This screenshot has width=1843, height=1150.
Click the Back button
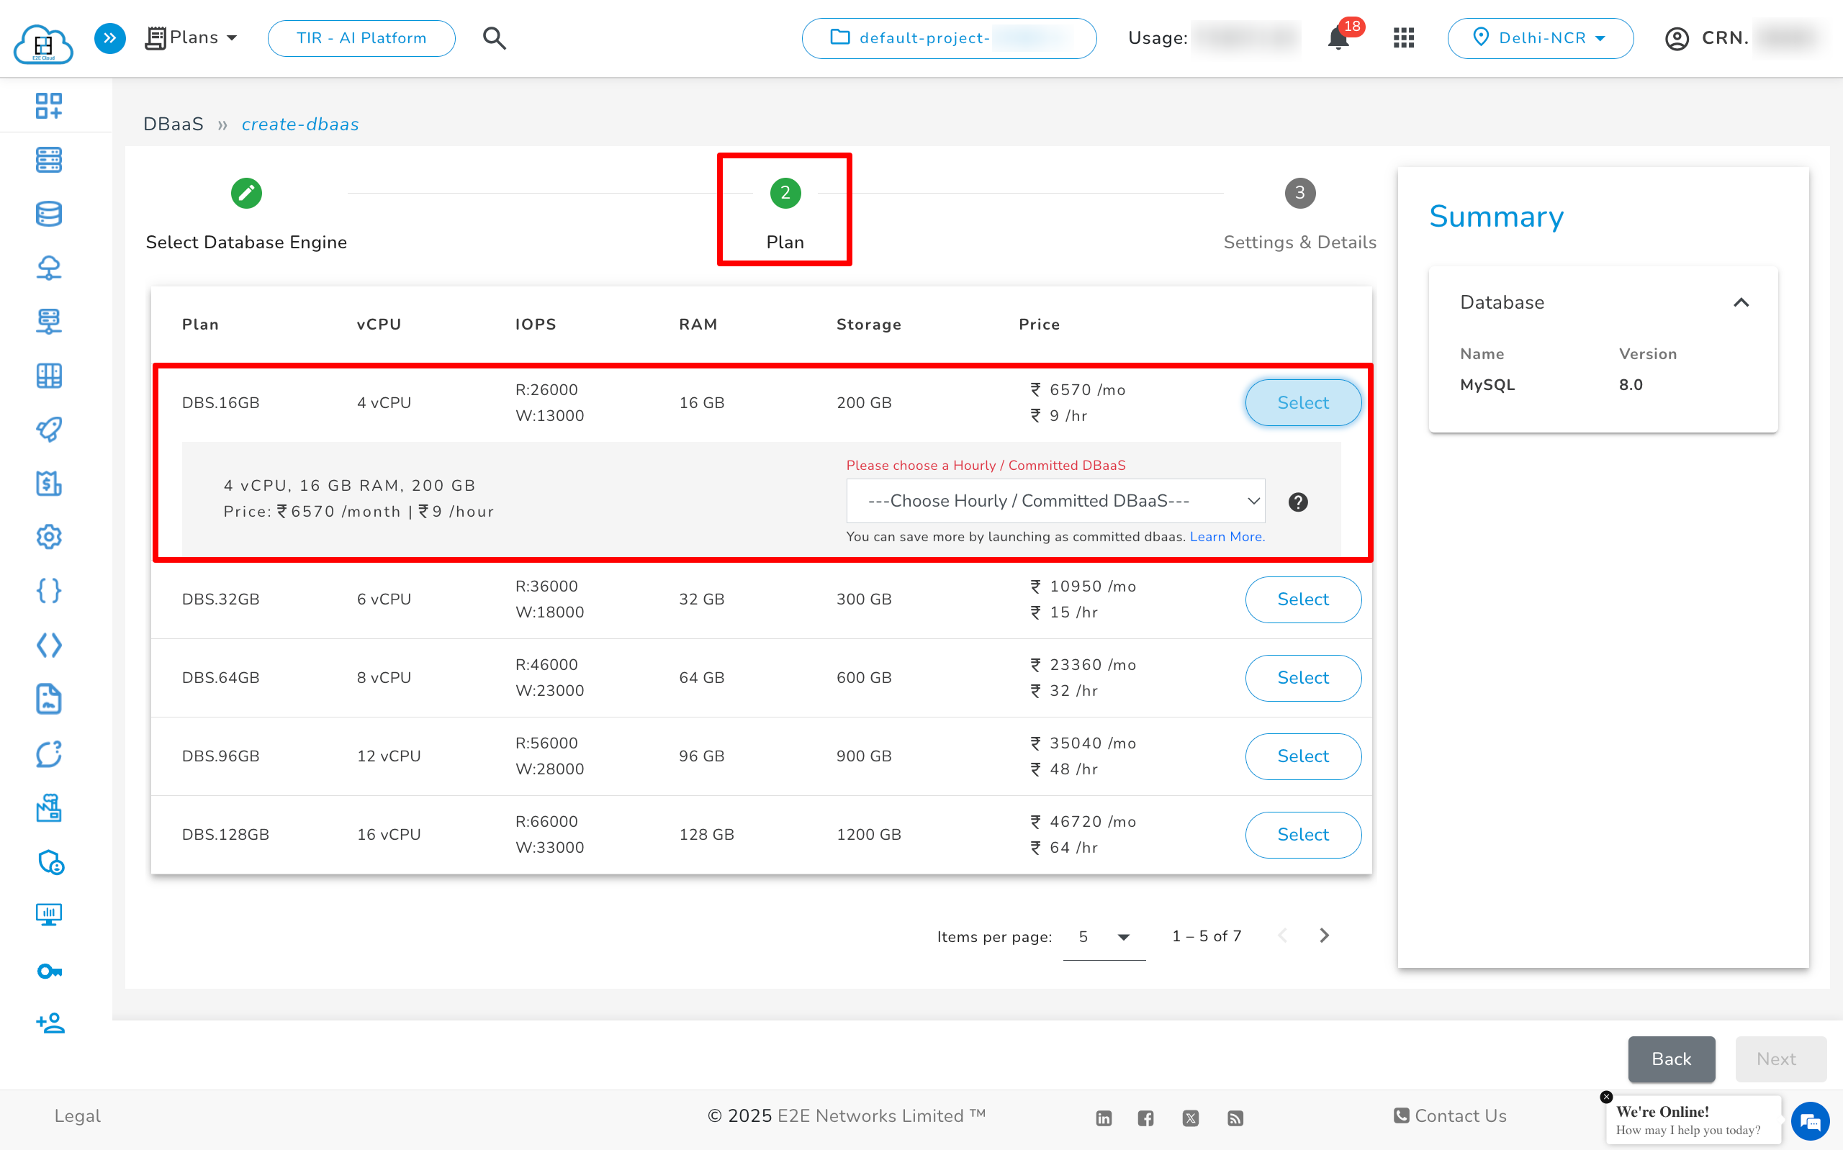(1671, 1059)
